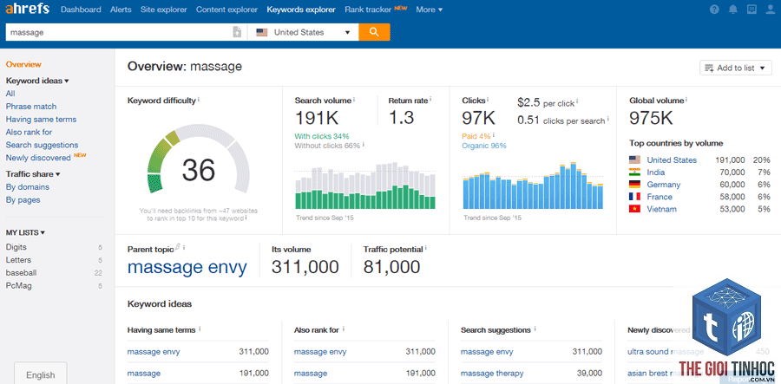This screenshot has height=384, width=781.
Task: Click the edit pencil icon next to Parent topic
Action: tap(179, 247)
